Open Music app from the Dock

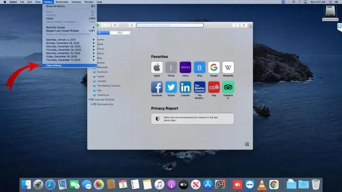159,185
